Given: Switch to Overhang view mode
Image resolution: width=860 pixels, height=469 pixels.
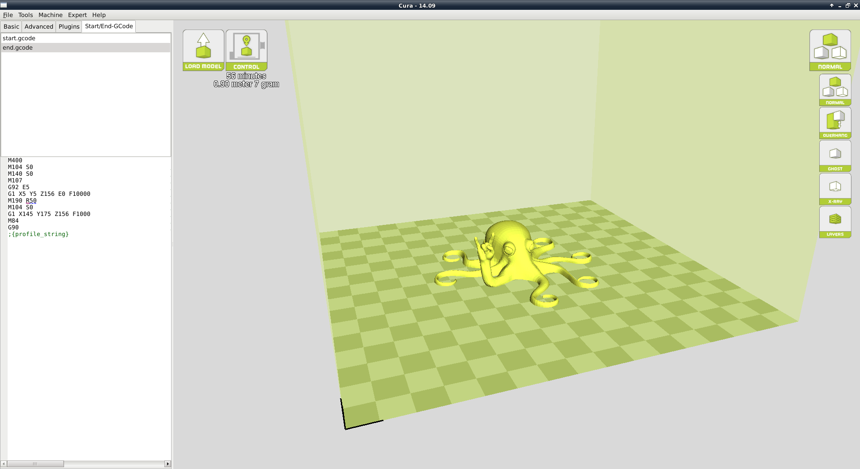Looking at the screenshot, I should [835, 123].
